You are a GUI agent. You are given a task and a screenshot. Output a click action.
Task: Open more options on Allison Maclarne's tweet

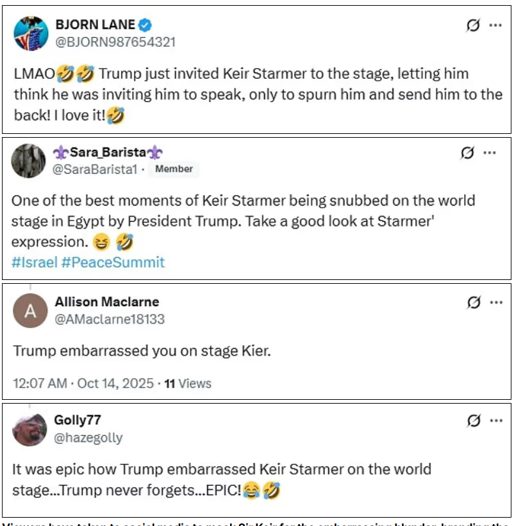coord(495,302)
